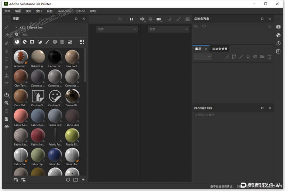Refresh the assets library
The image size is (285, 191).
[x=68, y=180]
